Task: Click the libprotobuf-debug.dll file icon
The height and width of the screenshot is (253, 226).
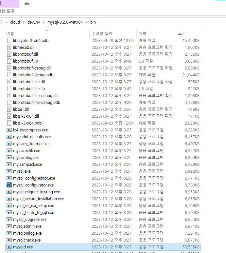Action: 9,68
